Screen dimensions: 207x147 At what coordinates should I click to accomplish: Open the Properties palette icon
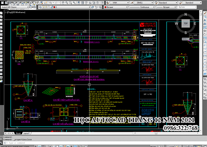pyautogui.click(x=79, y=3)
